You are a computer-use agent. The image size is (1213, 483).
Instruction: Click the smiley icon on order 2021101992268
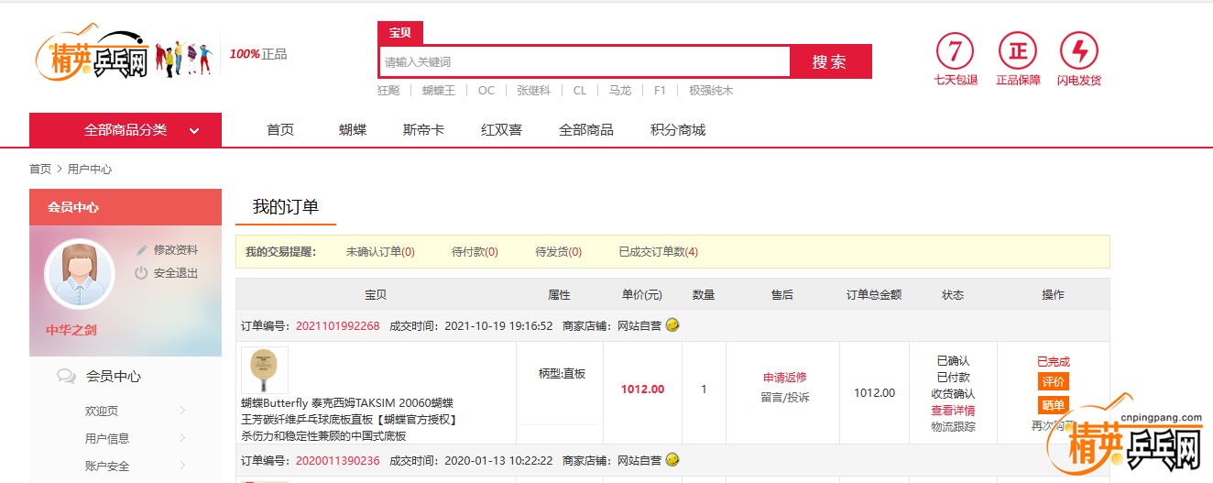click(672, 325)
